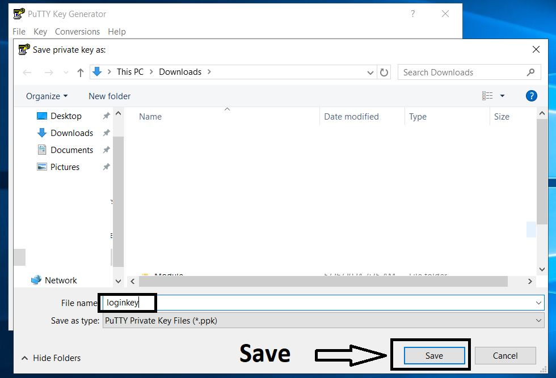This screenshot has height=378, width=556.
Task: Open the recent locations dropdown arrow
Action: coord(66,73)
